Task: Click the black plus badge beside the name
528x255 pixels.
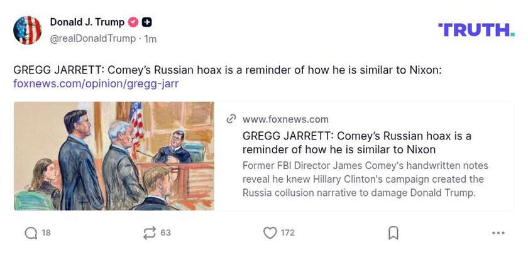Action: point(146,23)
